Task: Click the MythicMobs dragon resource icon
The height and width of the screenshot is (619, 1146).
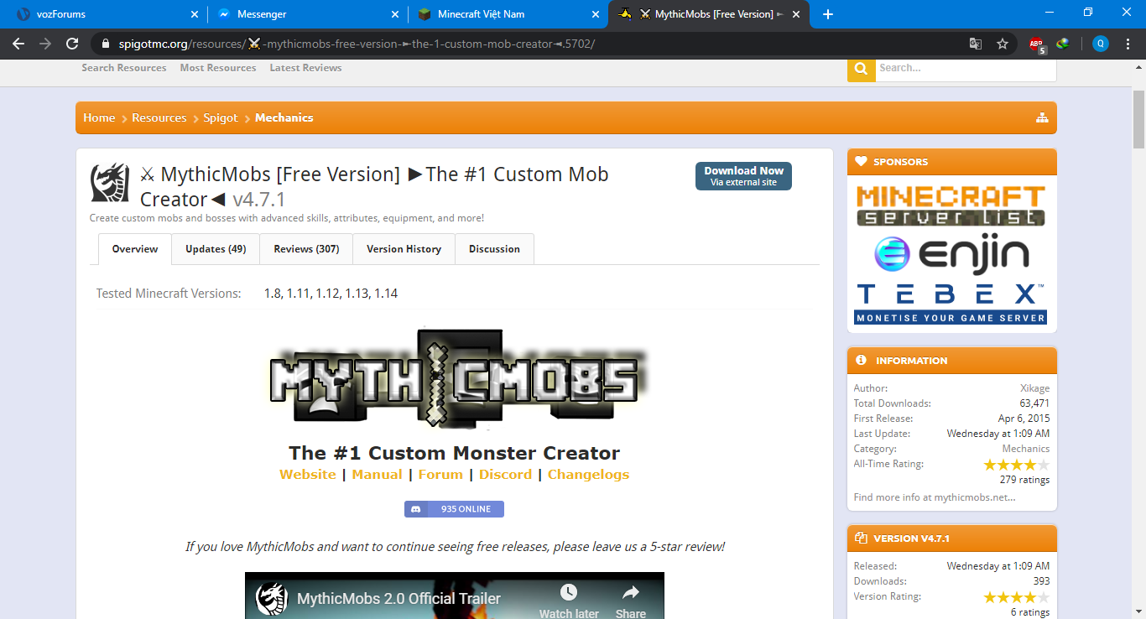Action: 110,184
